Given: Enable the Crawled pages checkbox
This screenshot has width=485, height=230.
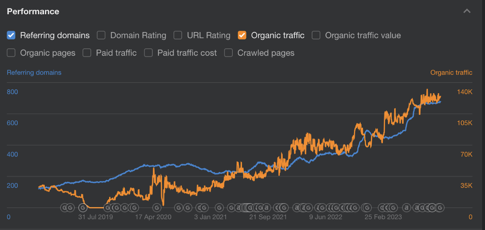Looking at the screenshot, I should click(228, 53).
